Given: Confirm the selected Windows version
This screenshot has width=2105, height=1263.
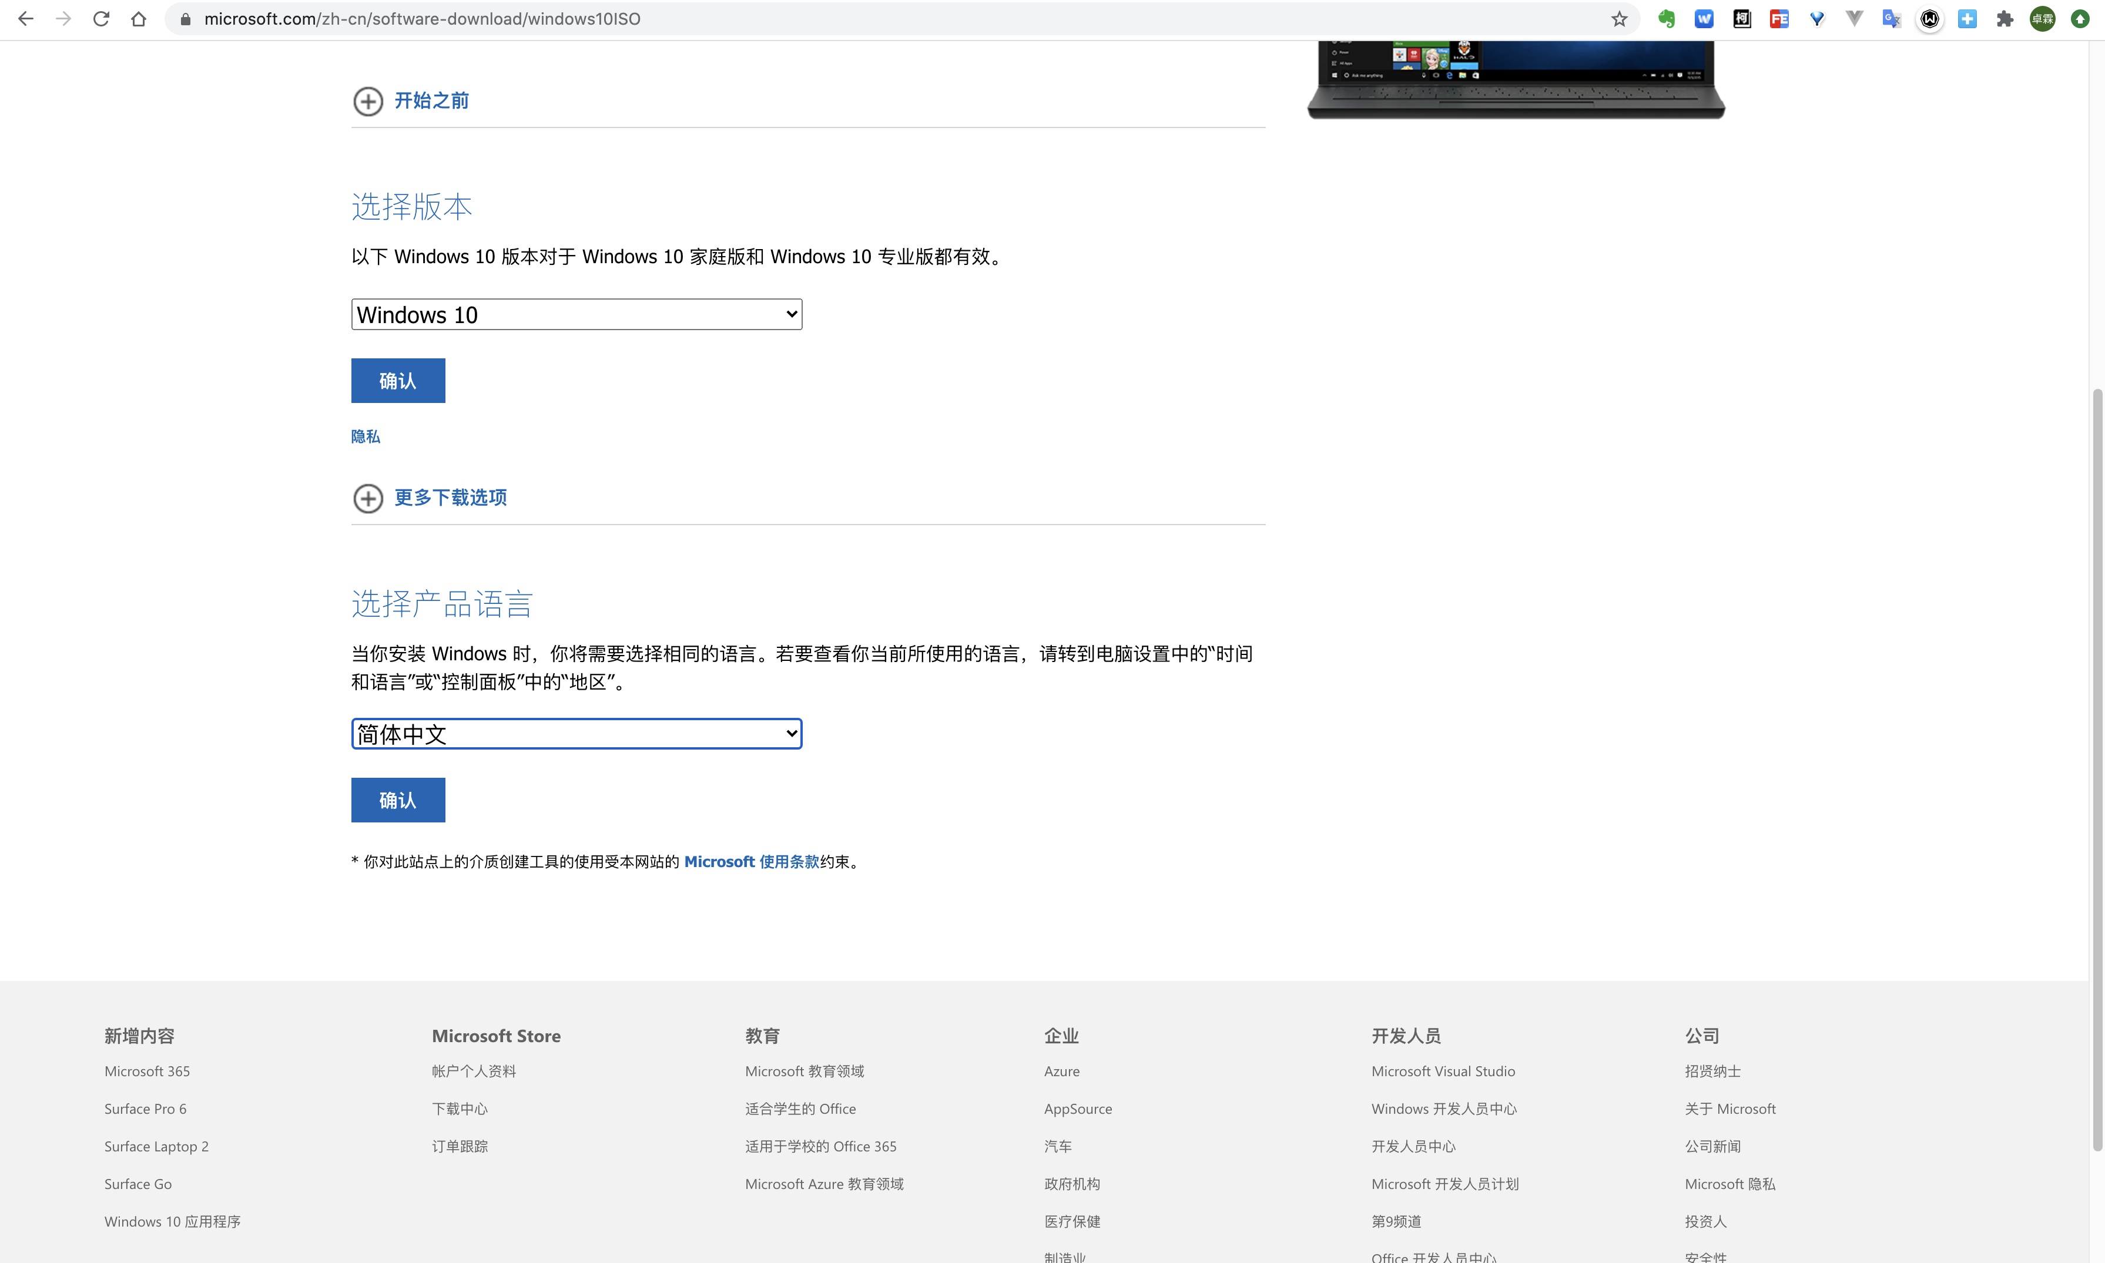Looking at the screenshot, I should [397, 381].
